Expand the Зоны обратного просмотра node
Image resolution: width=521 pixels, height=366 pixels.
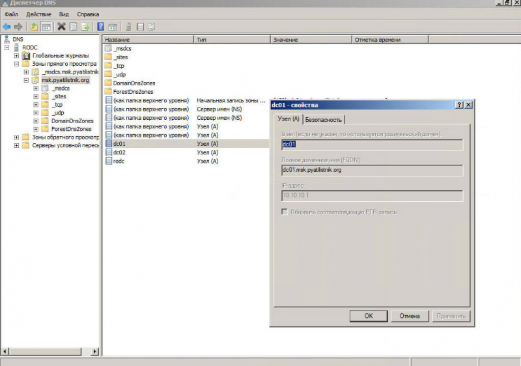(16, 137)
